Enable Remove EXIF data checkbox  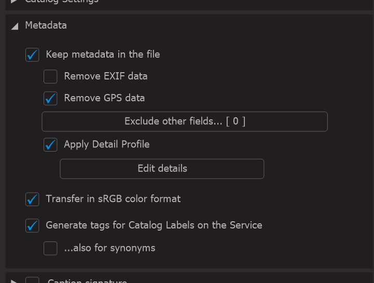pyautogui.click(x=50, y=76)
